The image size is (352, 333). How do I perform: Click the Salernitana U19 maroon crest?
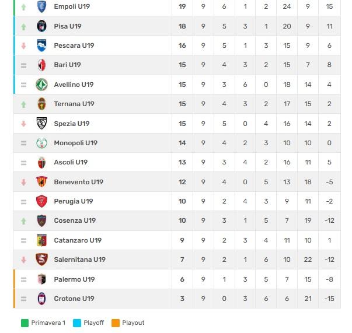click(x=42, y=260)
